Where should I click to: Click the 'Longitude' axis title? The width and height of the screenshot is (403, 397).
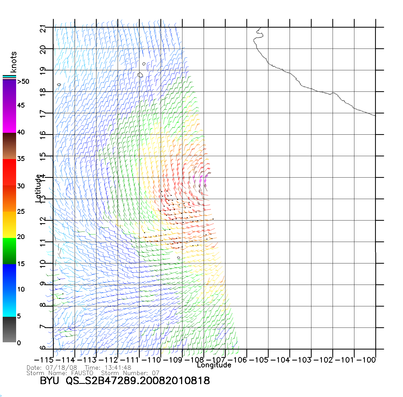point(214,365)
